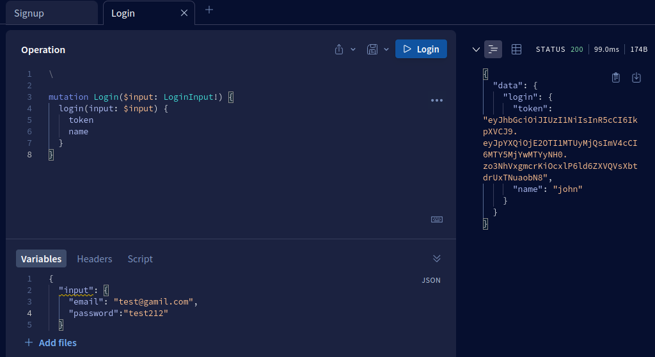The width and height of the screenshot is (655, 357).
Task: Click the "token" key in response
Action: click(530, 108)
